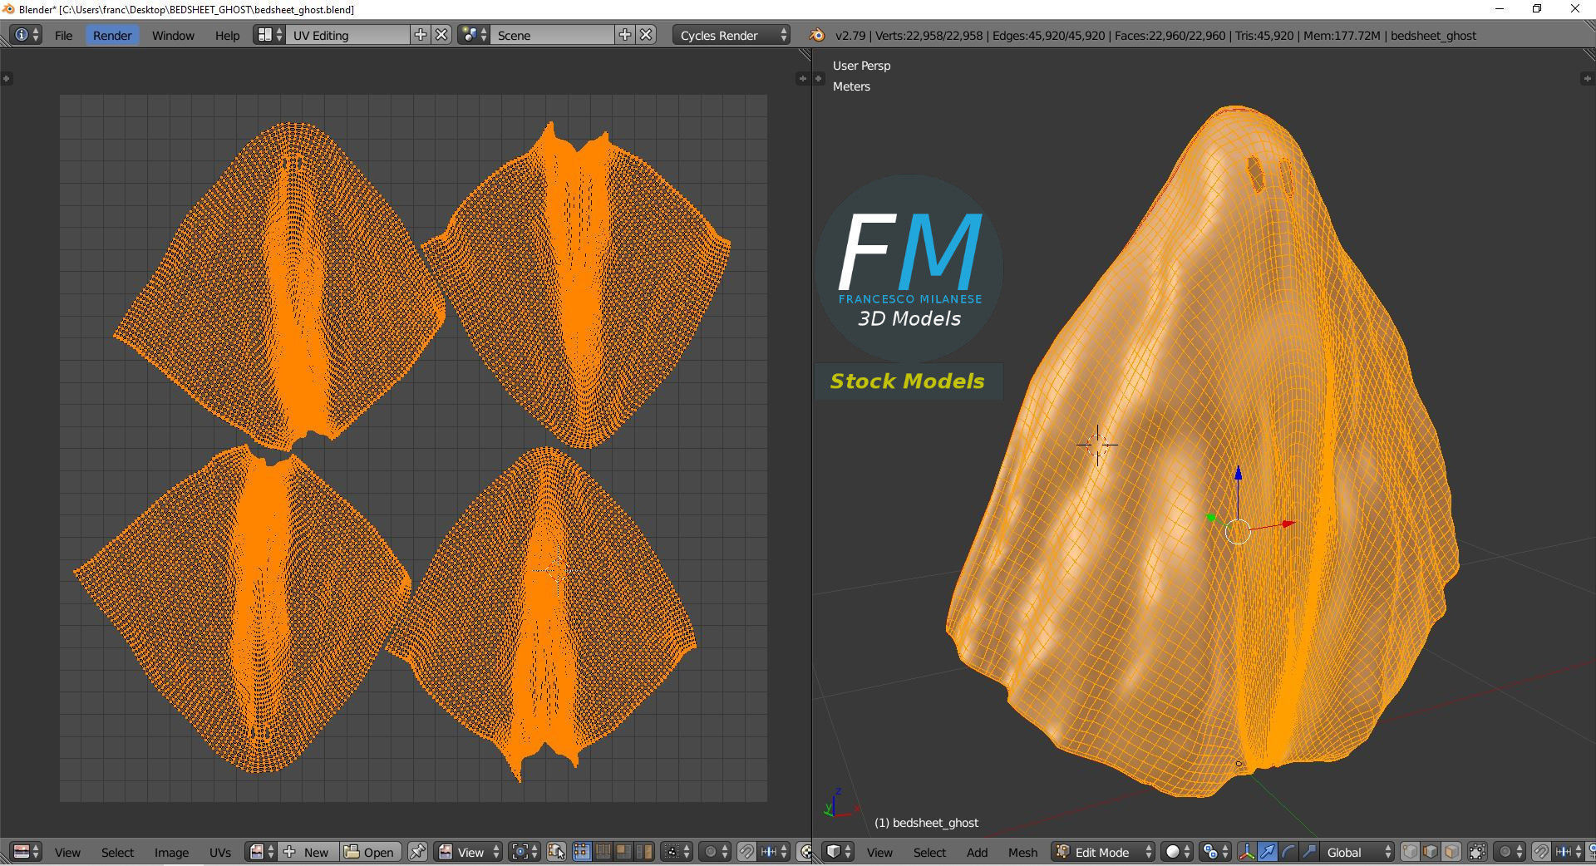Toggle snapping in 3D View
1596x866 pixels.
tap(1541, 852)
